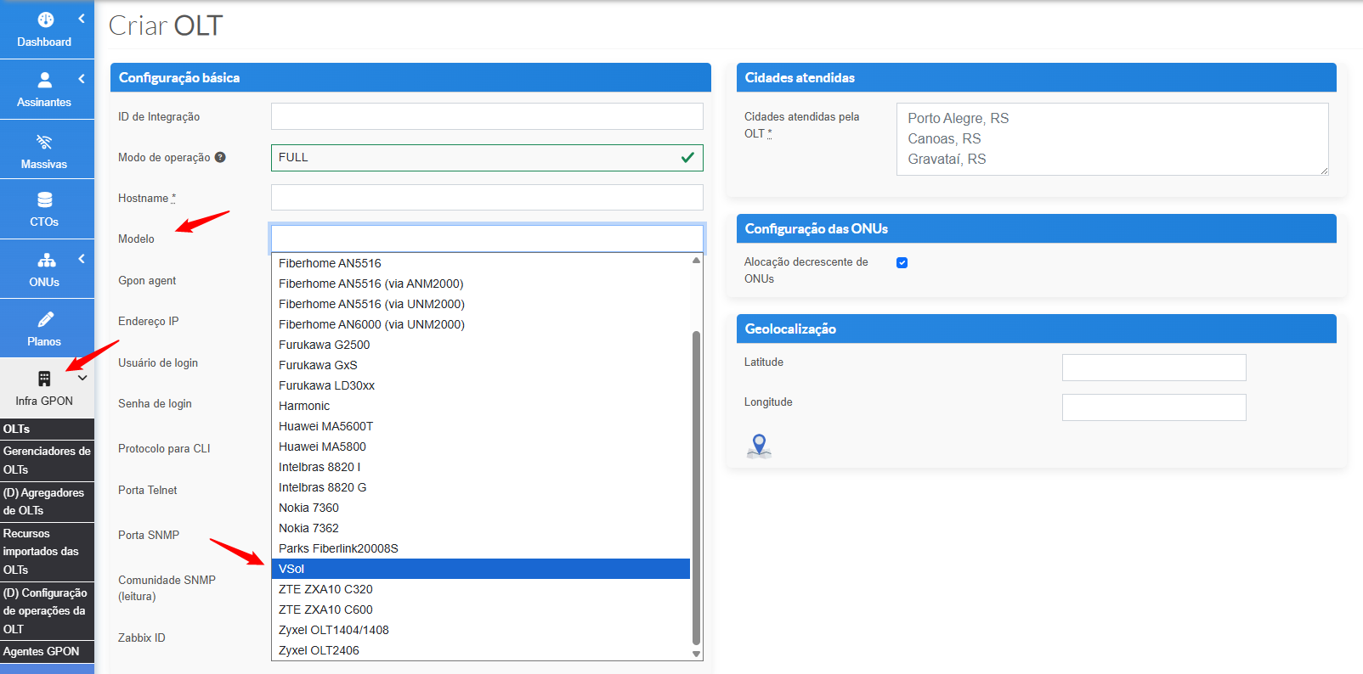The height and width of the screenshot is (674, 1363).
Task: Open the OLTs submenu item
Action: (x=47, y=429)
